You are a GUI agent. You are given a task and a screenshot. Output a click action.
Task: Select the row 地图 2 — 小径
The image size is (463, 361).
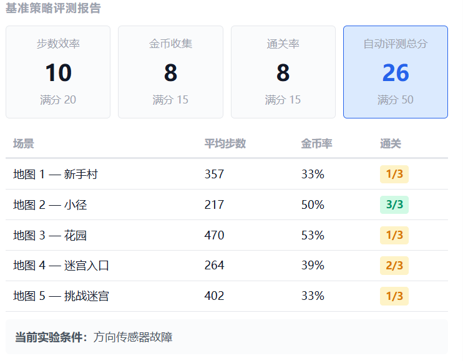point(227,205)
